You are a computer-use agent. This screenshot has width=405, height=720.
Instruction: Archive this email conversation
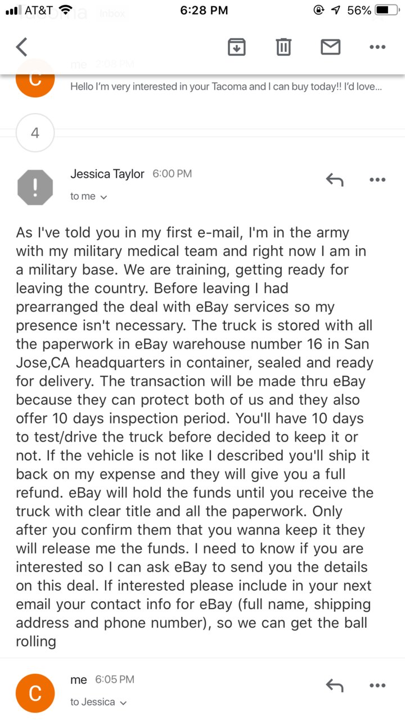click(x=237, y=47)
